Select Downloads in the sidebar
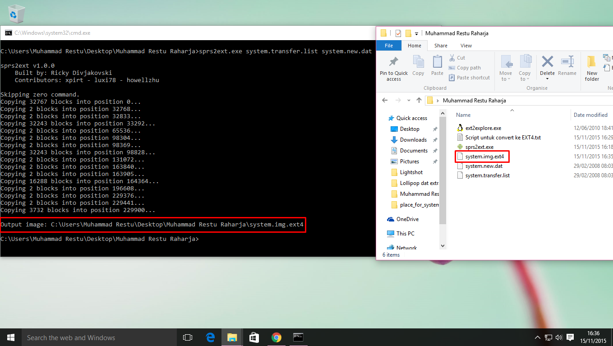Screen dimensions: 613x346 pyautogui.click(x=413, y=139)
